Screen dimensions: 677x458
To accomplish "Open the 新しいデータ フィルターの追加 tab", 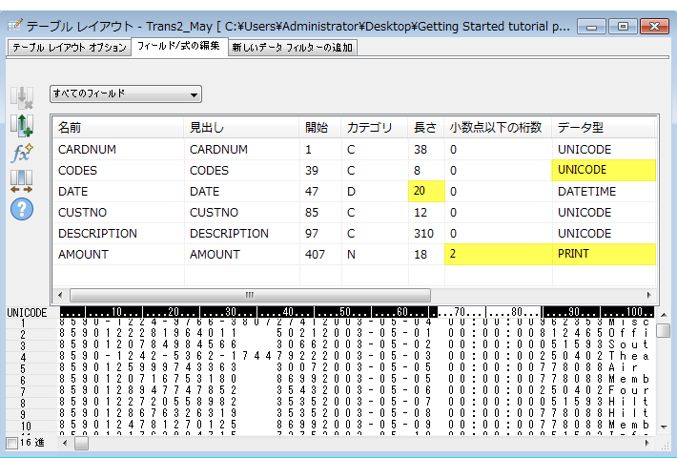I will point(292,48).
